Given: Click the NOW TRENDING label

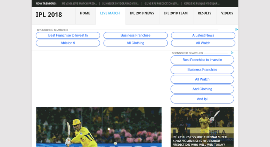Looking at the screenshot, I should 46,3.
